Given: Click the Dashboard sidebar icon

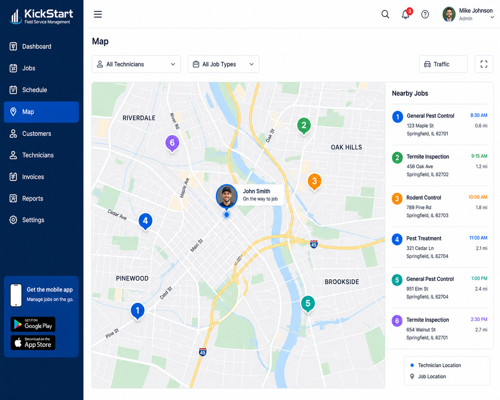Looking at the screenshot, I should tap(13, 46).
